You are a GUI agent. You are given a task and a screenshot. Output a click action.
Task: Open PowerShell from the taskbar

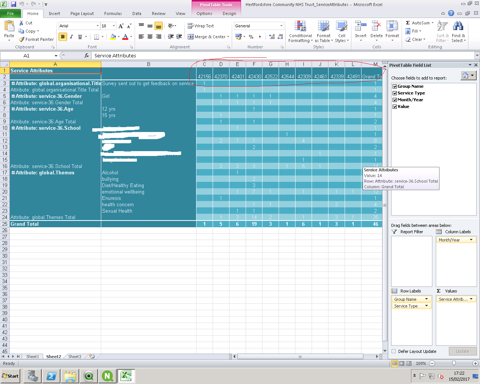coord(51,376)
